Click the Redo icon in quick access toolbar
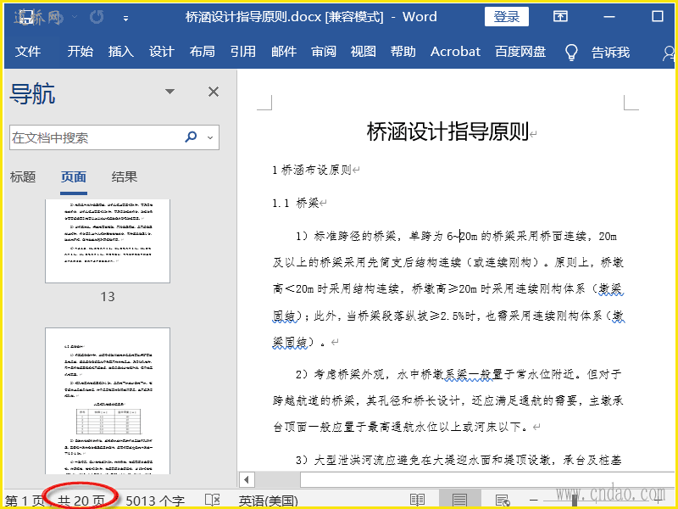The height and width of the screenshot is (509, 678). pos(97,17)
